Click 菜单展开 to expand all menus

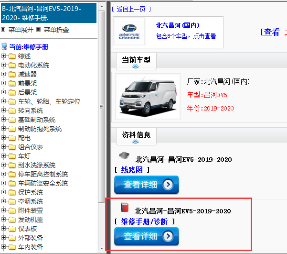point(21,30)
